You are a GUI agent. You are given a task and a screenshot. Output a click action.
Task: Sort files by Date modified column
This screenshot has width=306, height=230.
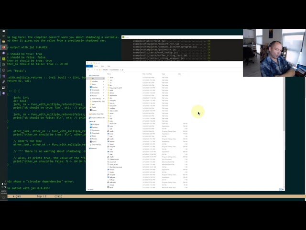147,74
